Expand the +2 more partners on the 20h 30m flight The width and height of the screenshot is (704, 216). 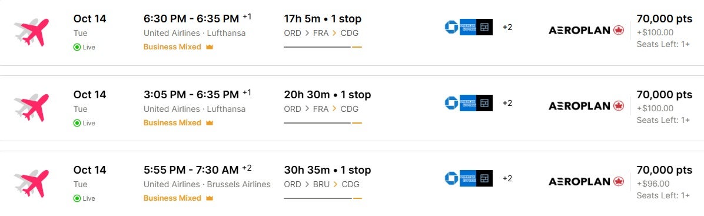pos(507,103)
